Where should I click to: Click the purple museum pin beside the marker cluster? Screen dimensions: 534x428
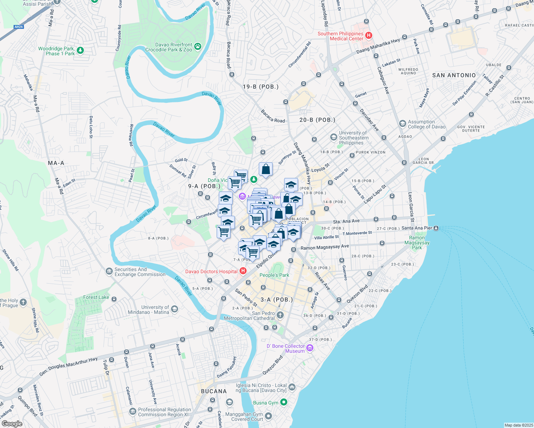pos(242,196)
